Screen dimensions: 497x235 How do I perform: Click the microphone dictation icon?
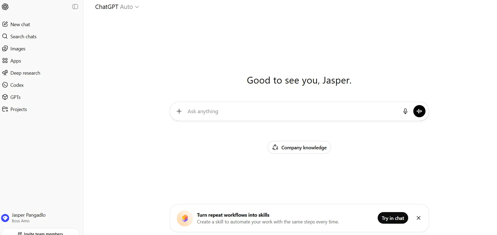405,111
